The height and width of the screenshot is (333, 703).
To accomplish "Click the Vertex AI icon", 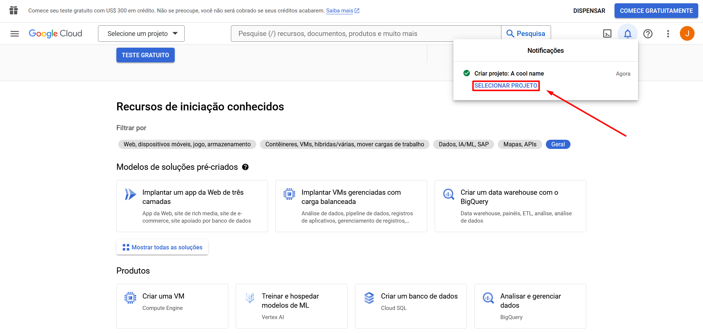I will [250, 298].
